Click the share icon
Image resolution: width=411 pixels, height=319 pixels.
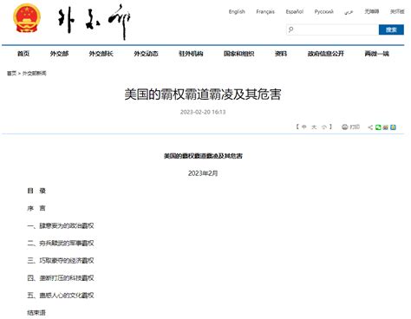click(x=370, y=127)
